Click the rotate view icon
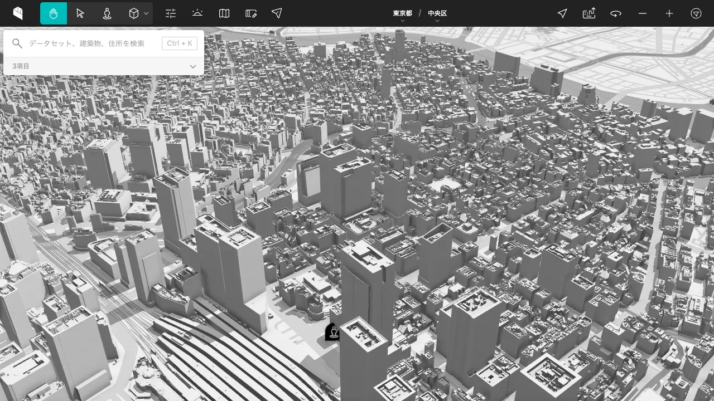The width and height of the screenshot is (714, 401). (x=616, y=13)
